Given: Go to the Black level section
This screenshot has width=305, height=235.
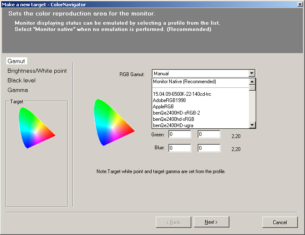Looking at the screenshot, I should click(21, 80).
